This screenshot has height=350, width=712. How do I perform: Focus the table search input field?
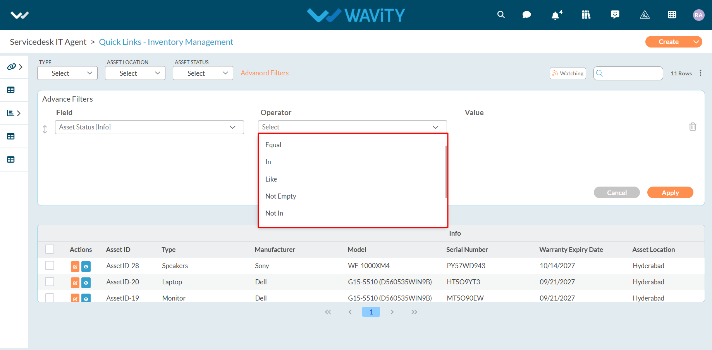[x=628, y=73]
